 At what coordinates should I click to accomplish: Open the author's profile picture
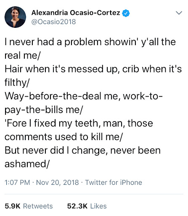[x=15, y=17]
